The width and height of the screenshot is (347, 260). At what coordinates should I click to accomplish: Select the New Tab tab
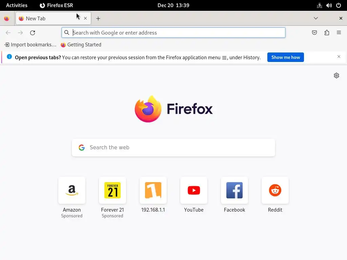(x=53, y=19)
